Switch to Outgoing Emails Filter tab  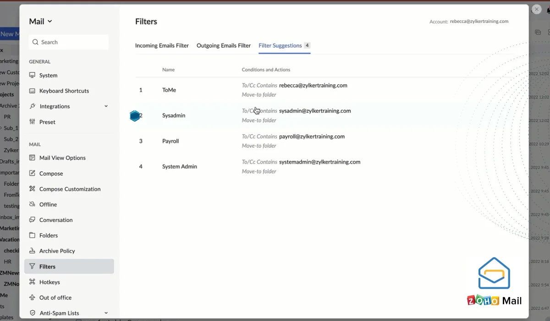(224, 45)
